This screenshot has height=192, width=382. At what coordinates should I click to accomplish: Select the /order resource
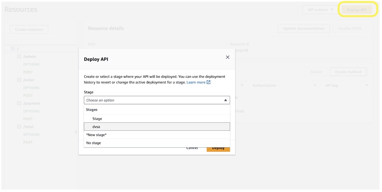pos(29,80)
